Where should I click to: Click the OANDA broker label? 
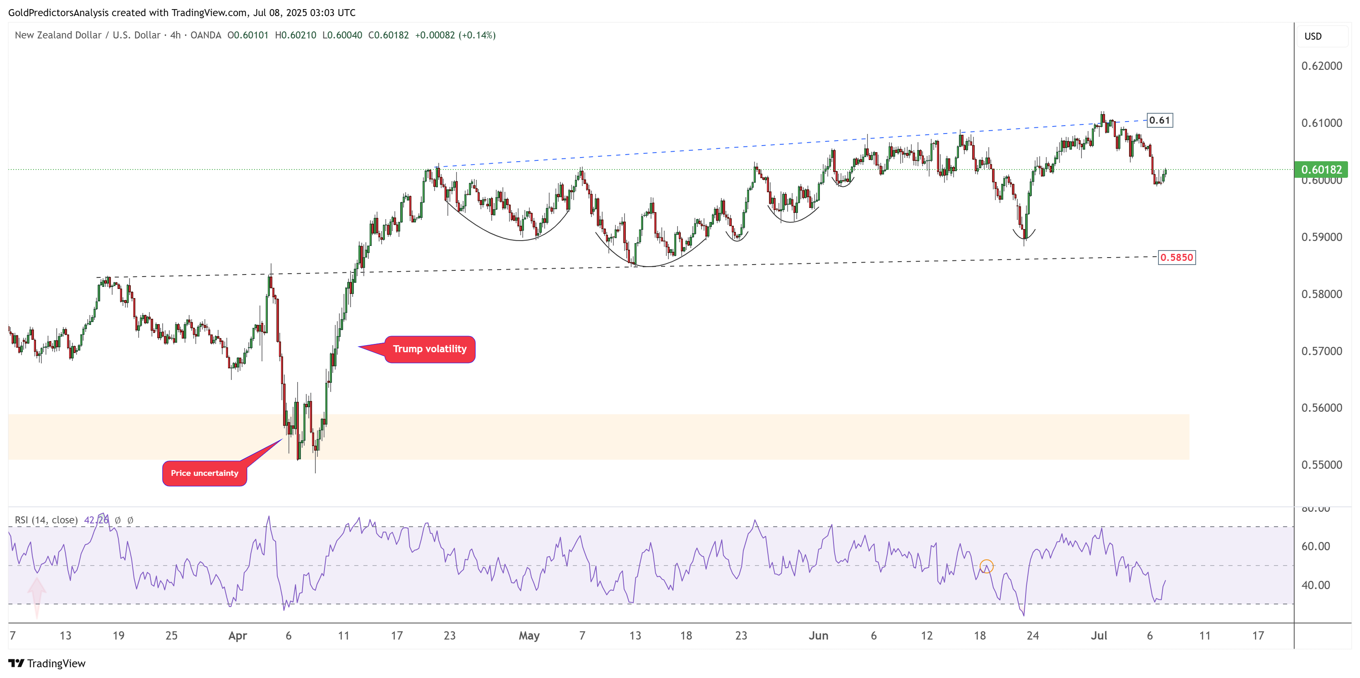pos(206,35)
